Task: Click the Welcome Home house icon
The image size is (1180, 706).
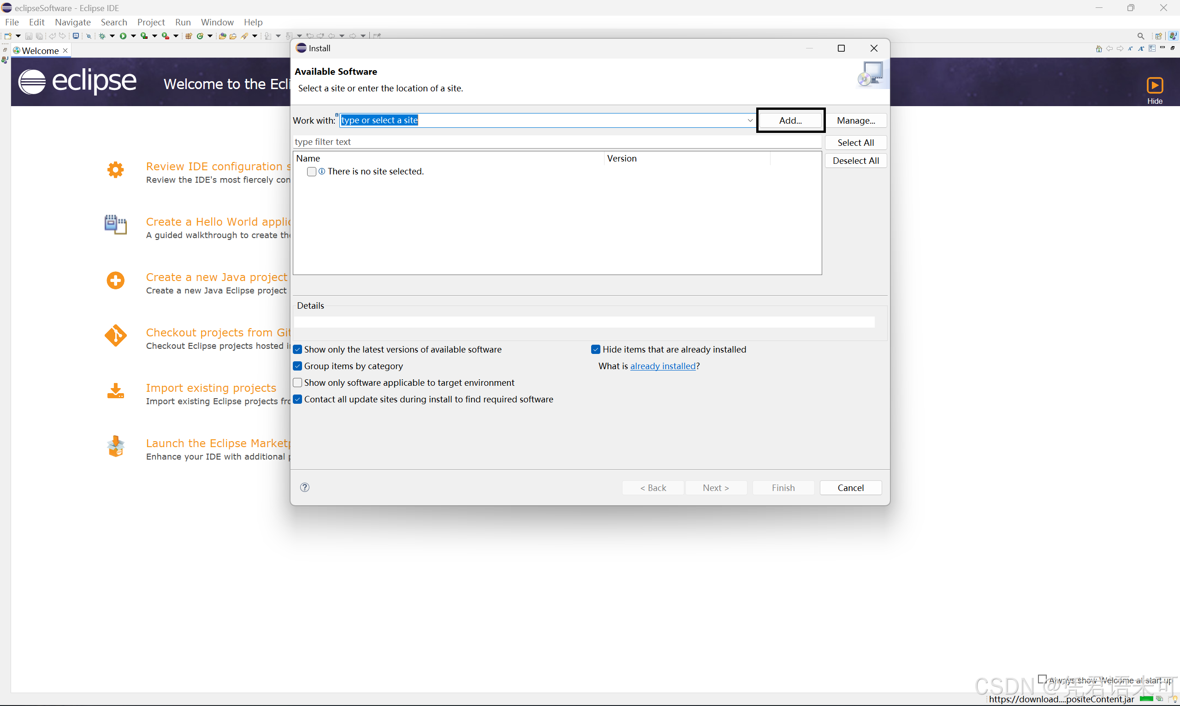Action: [1099, 48]
